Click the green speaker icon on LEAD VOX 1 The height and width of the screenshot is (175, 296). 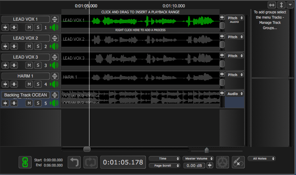coord(54,28)
